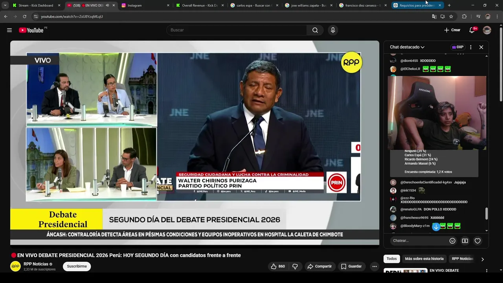This screenshot has width=503, height=283.
Task: Mute the YouTube tab audio icon
Action: 107,6
